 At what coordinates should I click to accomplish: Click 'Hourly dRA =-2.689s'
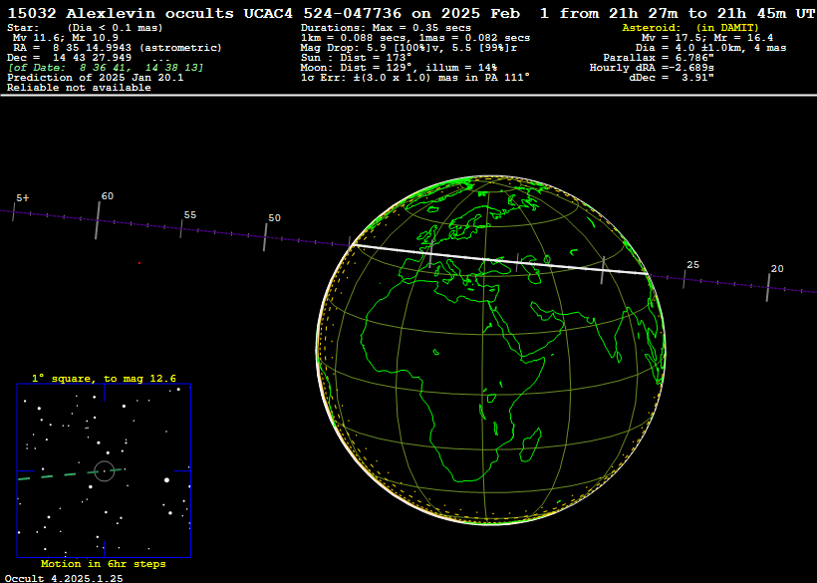pyautogui.click(x=652, y=68)
